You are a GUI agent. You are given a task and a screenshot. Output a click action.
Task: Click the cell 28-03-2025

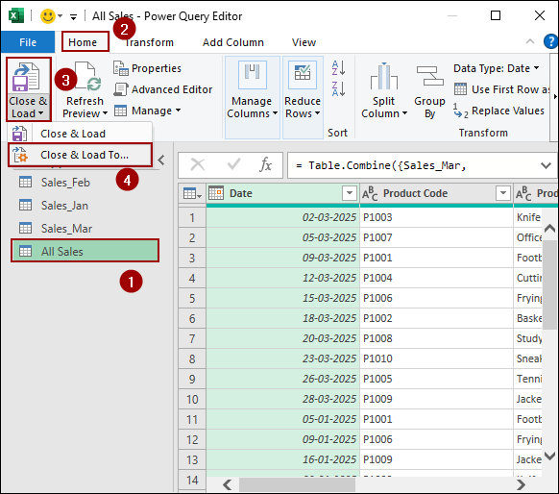pyautogui.click(x=282, y=399)
